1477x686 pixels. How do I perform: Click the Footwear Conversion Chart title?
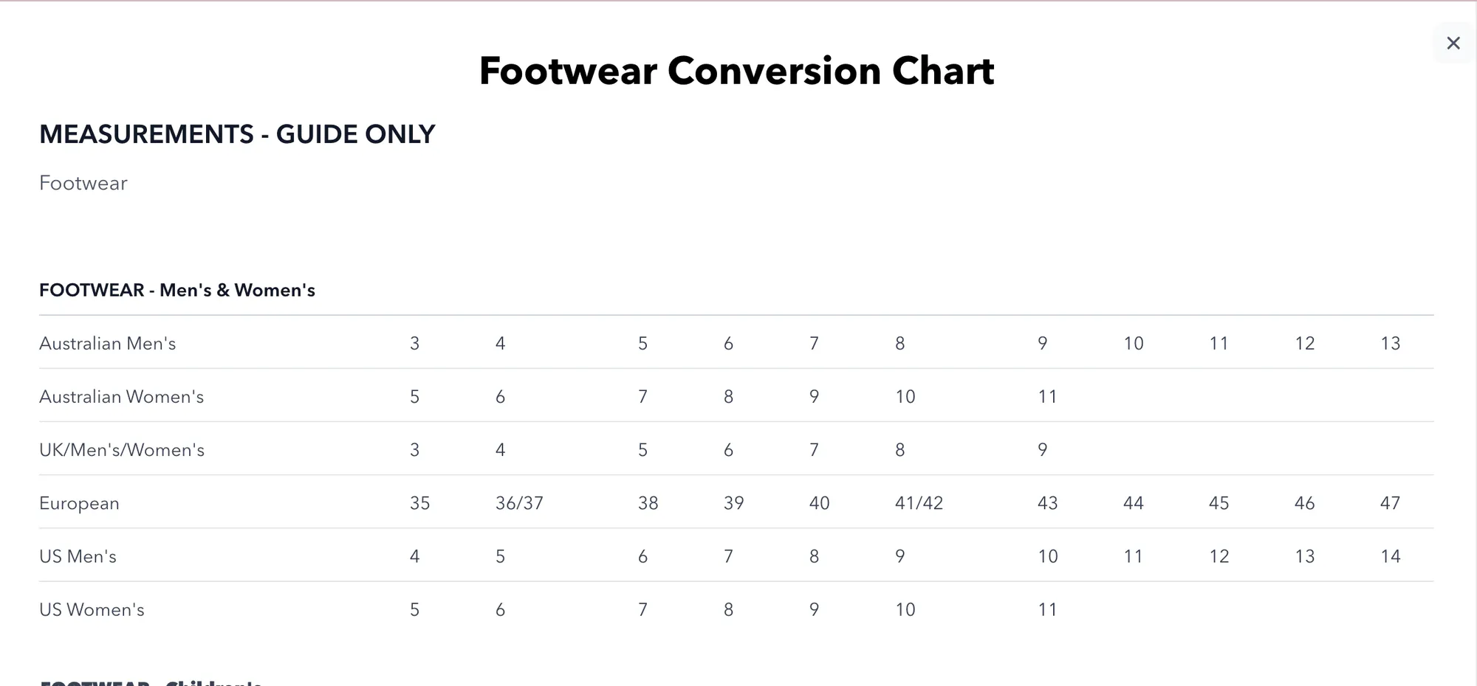736,71
